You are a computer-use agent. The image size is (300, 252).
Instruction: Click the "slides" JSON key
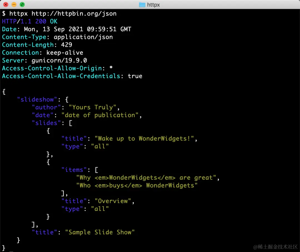tap(46, 123)
